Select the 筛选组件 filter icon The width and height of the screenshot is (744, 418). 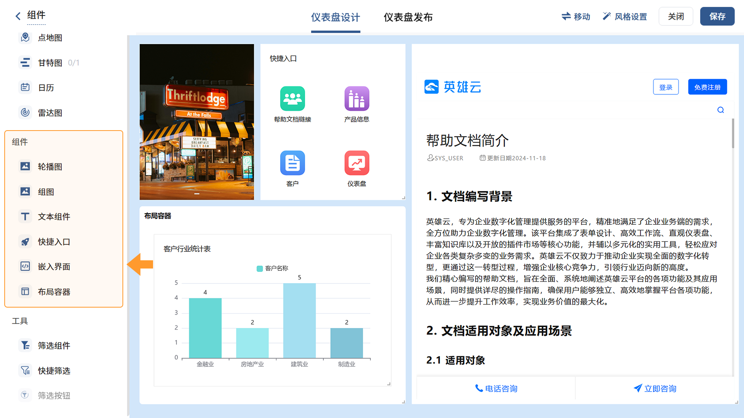[25, 345]
